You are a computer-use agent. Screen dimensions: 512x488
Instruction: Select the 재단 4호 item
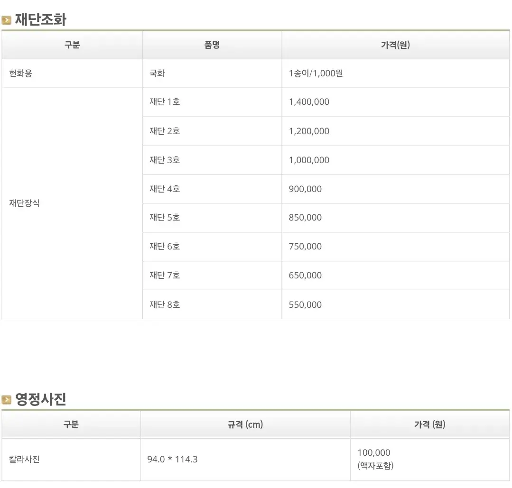click(x=164, y=189)
